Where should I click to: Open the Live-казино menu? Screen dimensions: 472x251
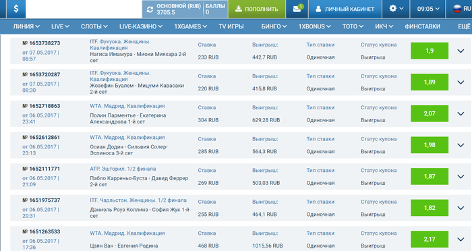141,26
